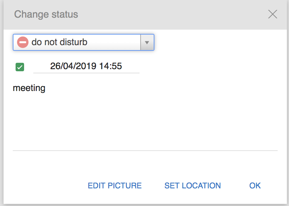Open the do not disturb combo box
Image resolution: width=289 pixels, height=206 pixels.
click(x=84, y=42)
